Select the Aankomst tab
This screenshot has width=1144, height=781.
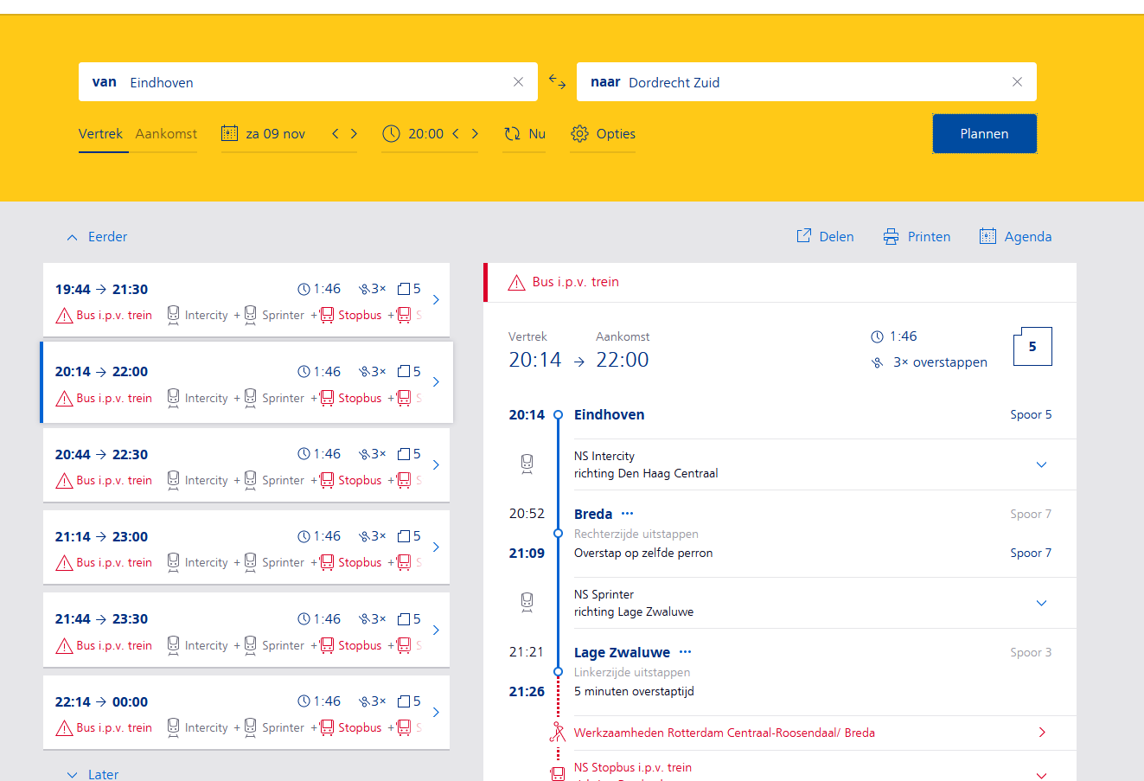[x=166, y=134]
